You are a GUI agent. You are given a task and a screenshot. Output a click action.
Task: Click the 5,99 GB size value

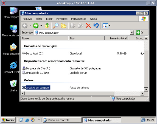(122, 53)
